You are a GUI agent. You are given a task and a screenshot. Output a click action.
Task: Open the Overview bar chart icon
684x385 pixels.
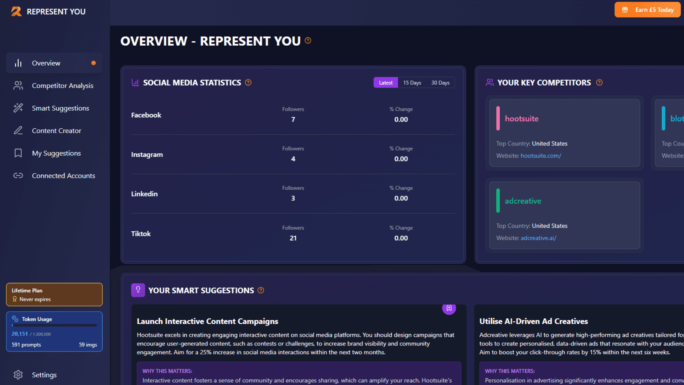coord(18,63)
